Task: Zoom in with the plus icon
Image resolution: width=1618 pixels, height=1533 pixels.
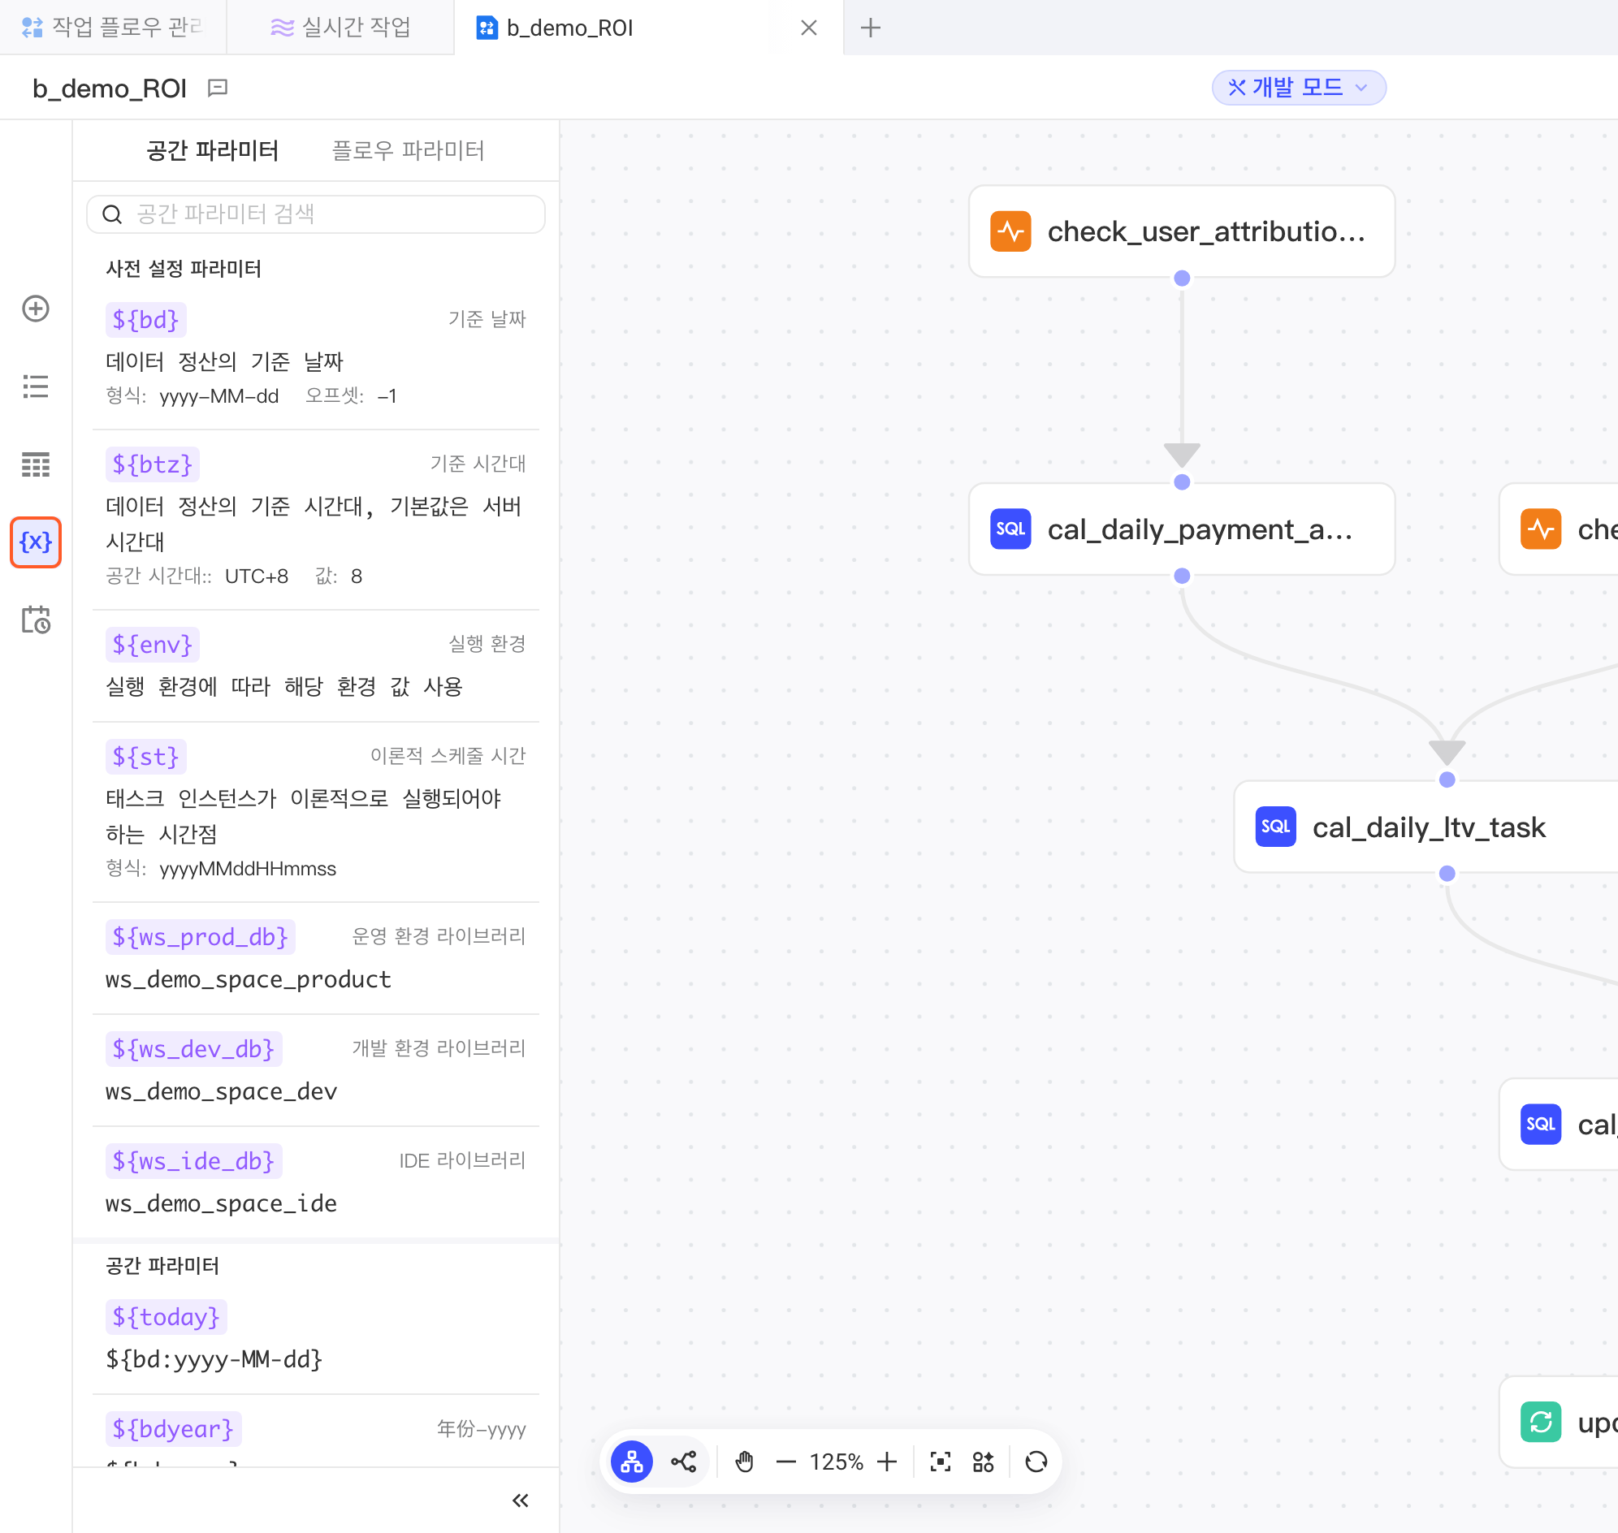Action: (x=887, y=1462)
